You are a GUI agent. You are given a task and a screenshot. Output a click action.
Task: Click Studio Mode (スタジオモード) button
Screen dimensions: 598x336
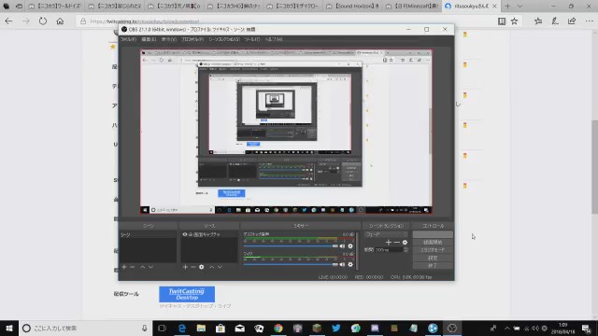point(433,250)
